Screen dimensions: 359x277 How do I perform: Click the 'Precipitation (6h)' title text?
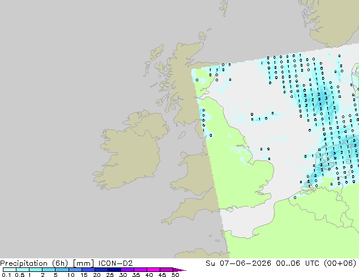point(34,263)
